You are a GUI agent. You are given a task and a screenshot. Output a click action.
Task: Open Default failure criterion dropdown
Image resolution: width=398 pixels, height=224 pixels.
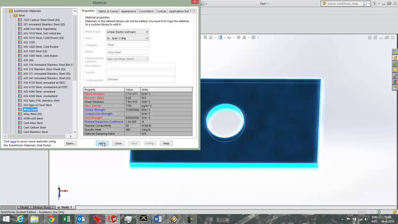tap(127, 59)
